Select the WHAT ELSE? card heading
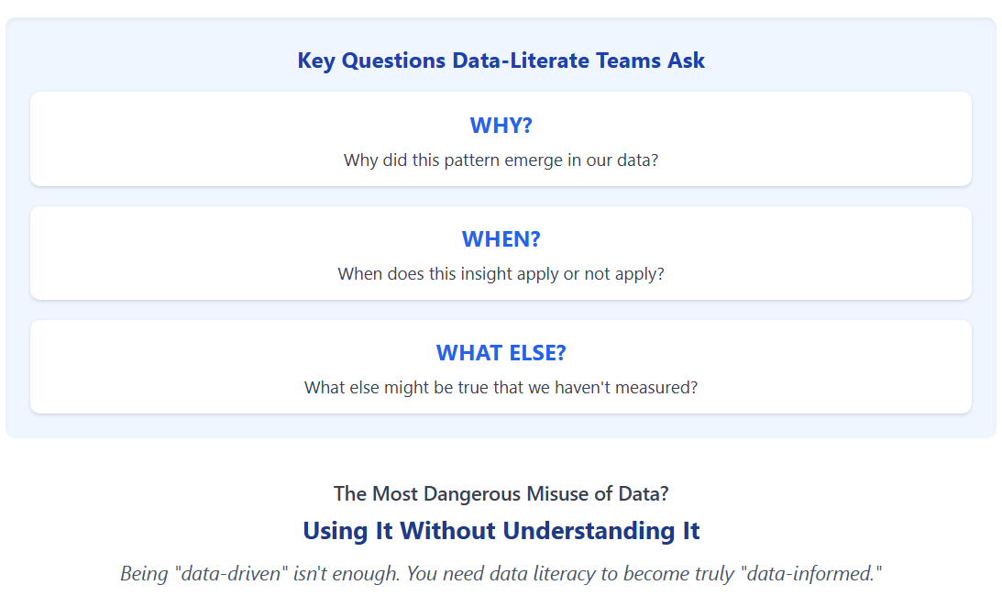The image size is (1002, 607). [x=501, y=353]
